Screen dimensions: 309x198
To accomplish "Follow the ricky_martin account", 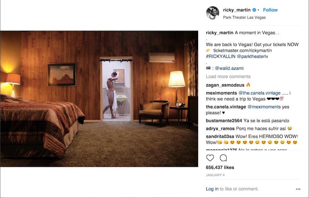I will [270, 10].
